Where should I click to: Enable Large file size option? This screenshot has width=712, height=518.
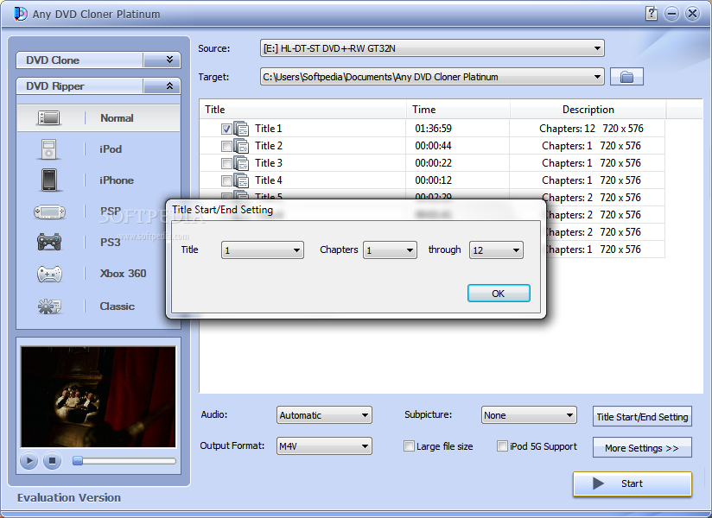point(409,446)
